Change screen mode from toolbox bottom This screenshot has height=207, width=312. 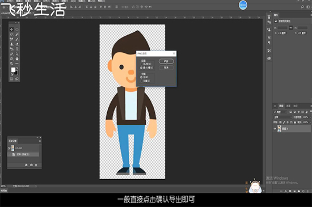(x=17, y=79)
